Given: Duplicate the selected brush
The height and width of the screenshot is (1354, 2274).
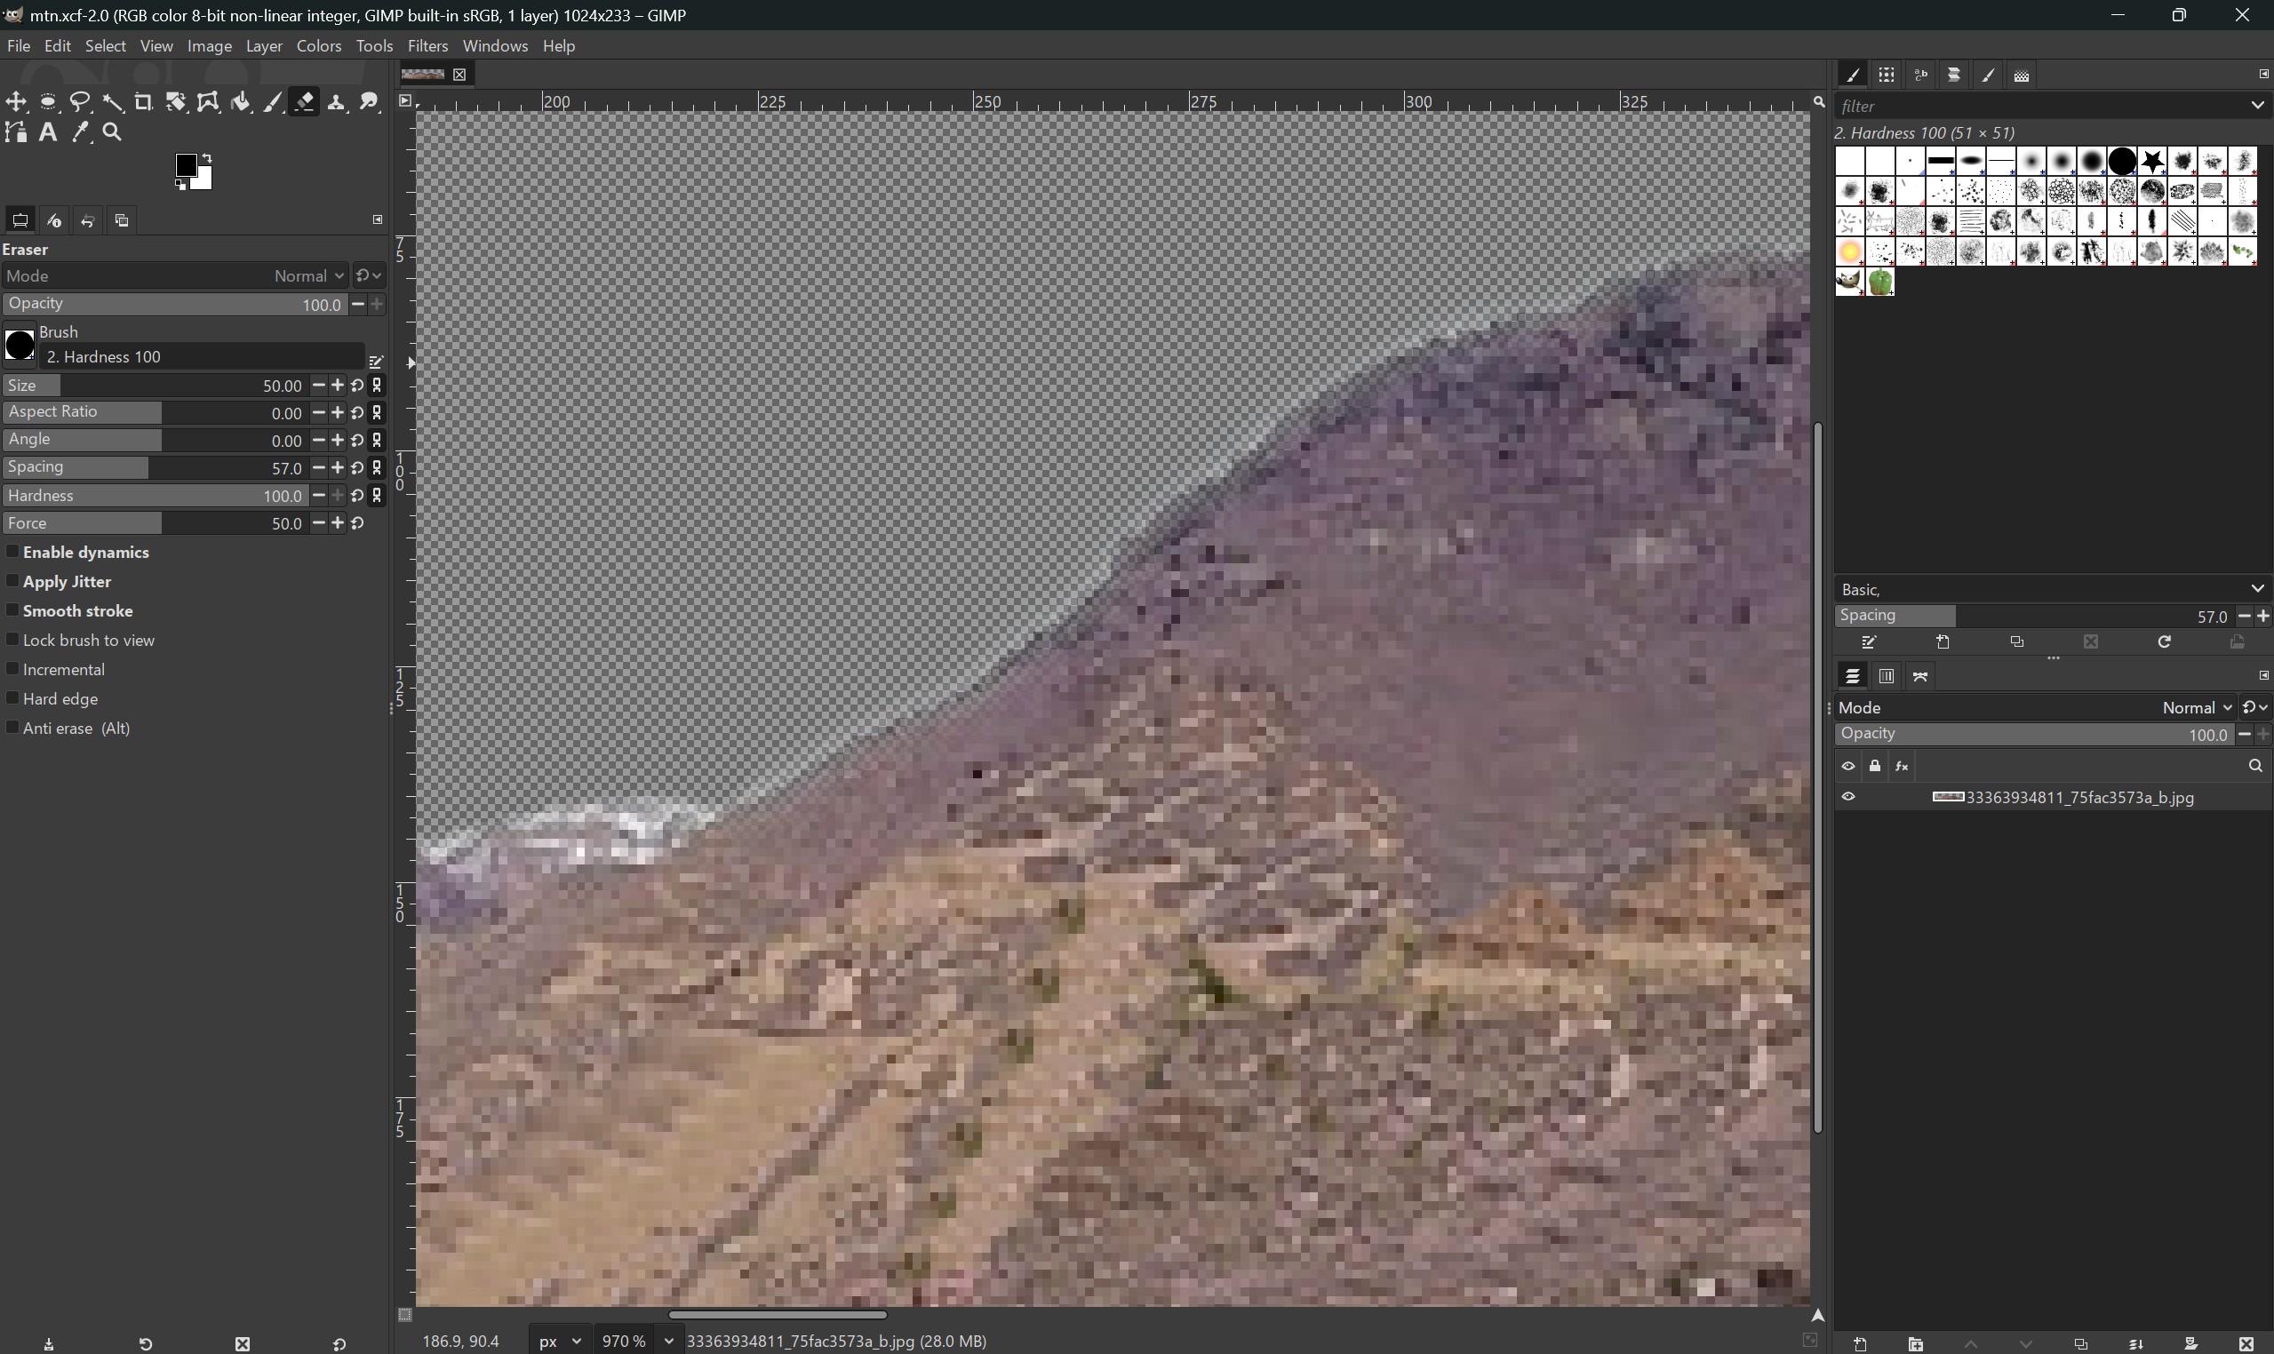Looking at the screenshot, I should pyautogui.click(x=2016, y=643).
